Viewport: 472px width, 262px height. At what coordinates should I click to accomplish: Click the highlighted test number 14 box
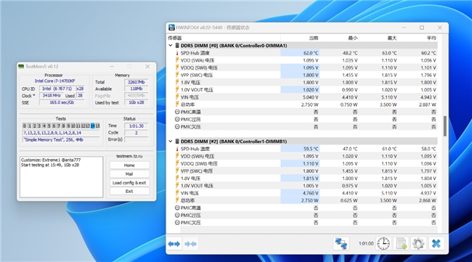[x=93, y=126]
